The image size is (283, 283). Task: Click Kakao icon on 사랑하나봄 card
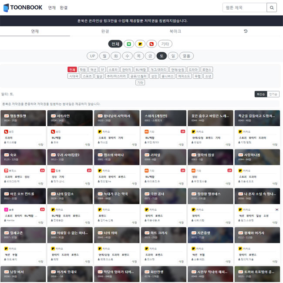[240, 171]
